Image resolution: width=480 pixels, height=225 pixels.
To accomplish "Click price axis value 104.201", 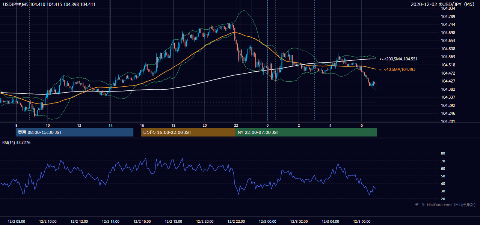I will (448, 121).
